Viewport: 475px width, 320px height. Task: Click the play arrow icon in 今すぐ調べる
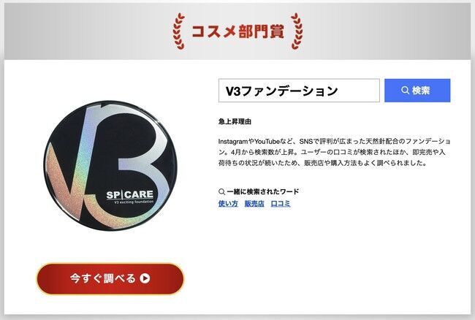coord(145,278)
